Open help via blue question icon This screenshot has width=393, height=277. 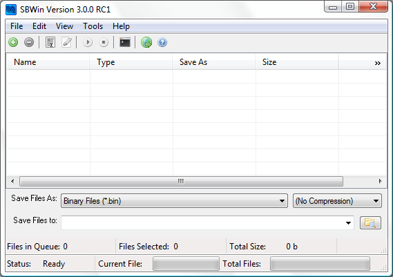coord(162,42)
